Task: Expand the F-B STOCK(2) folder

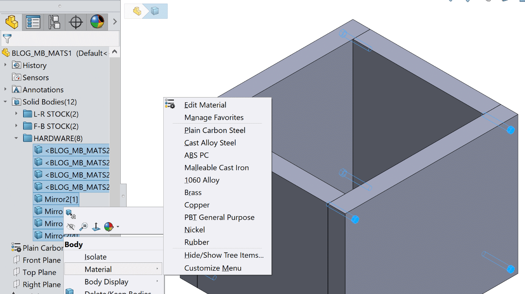Action: point(16,126)
